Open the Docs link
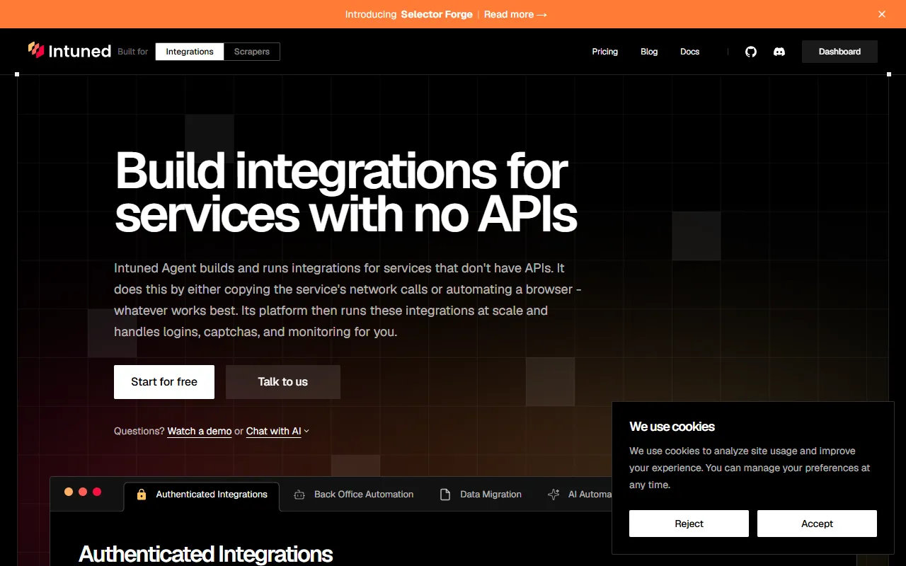This screenshot has height=566, width=906. click(690, 52)
